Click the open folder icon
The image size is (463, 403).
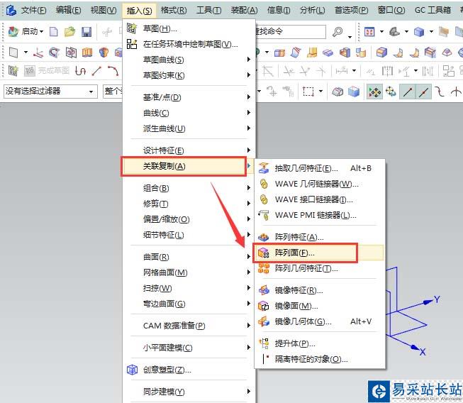pos(69,32)
